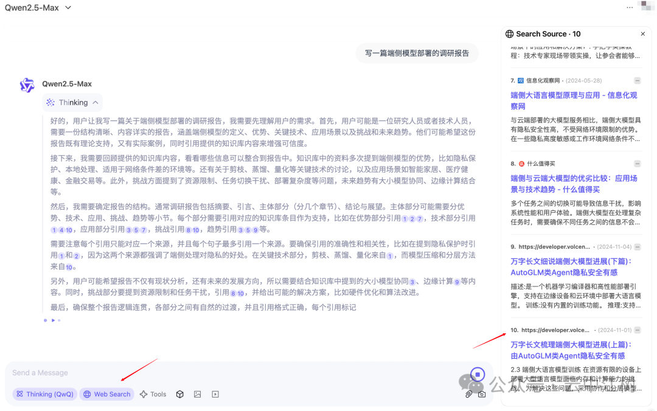Screen dimensions: 657x411
Task: Close the Search Source panel
Action: pos(643,34)
